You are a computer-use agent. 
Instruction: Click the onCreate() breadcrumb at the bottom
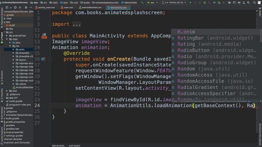point(75,146)
